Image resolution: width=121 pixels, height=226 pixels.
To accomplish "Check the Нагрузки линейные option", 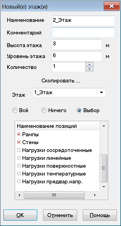I will (19, 158).
